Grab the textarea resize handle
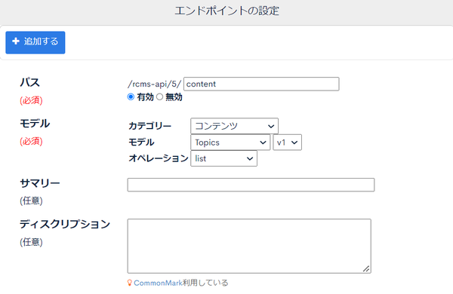Viewport: 453px width, 294px height. (366, 268)
